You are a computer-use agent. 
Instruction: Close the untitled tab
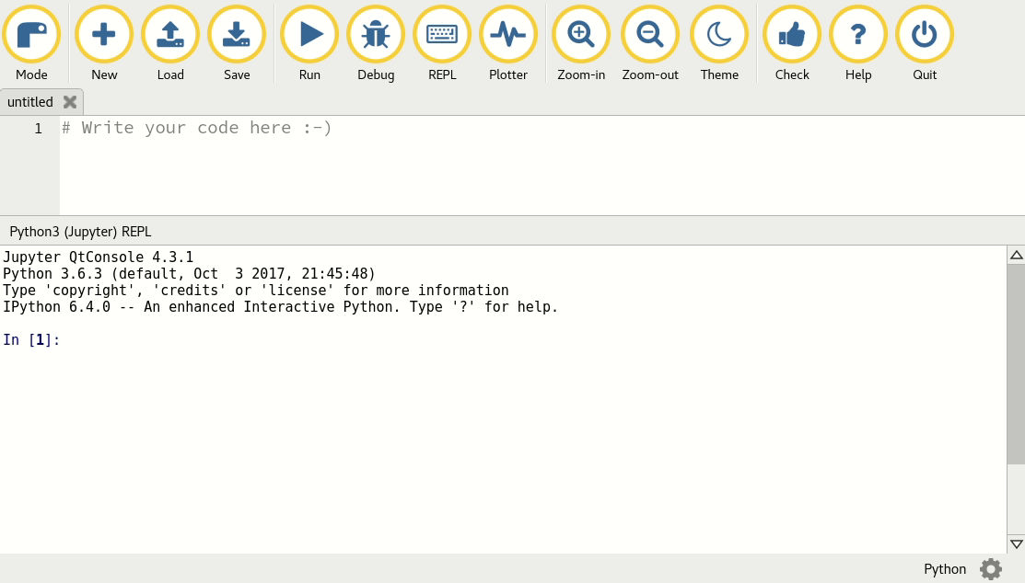(x=70, y=101)
